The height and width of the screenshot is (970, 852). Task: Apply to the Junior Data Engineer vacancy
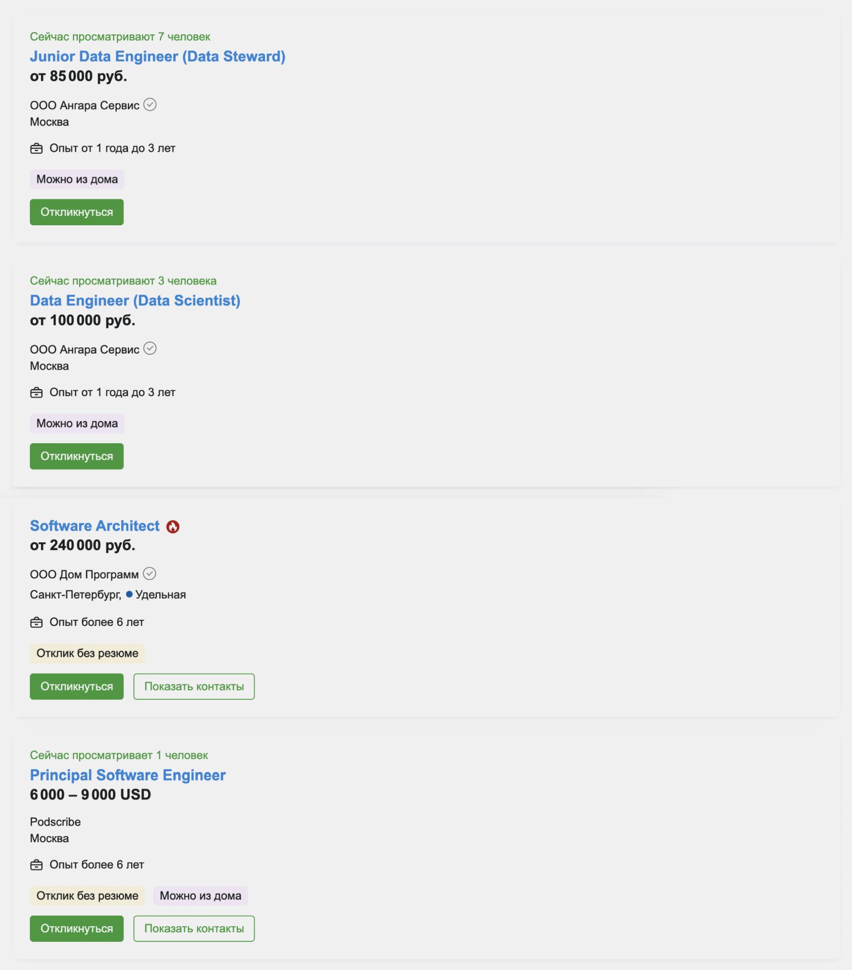pos(77,212)
